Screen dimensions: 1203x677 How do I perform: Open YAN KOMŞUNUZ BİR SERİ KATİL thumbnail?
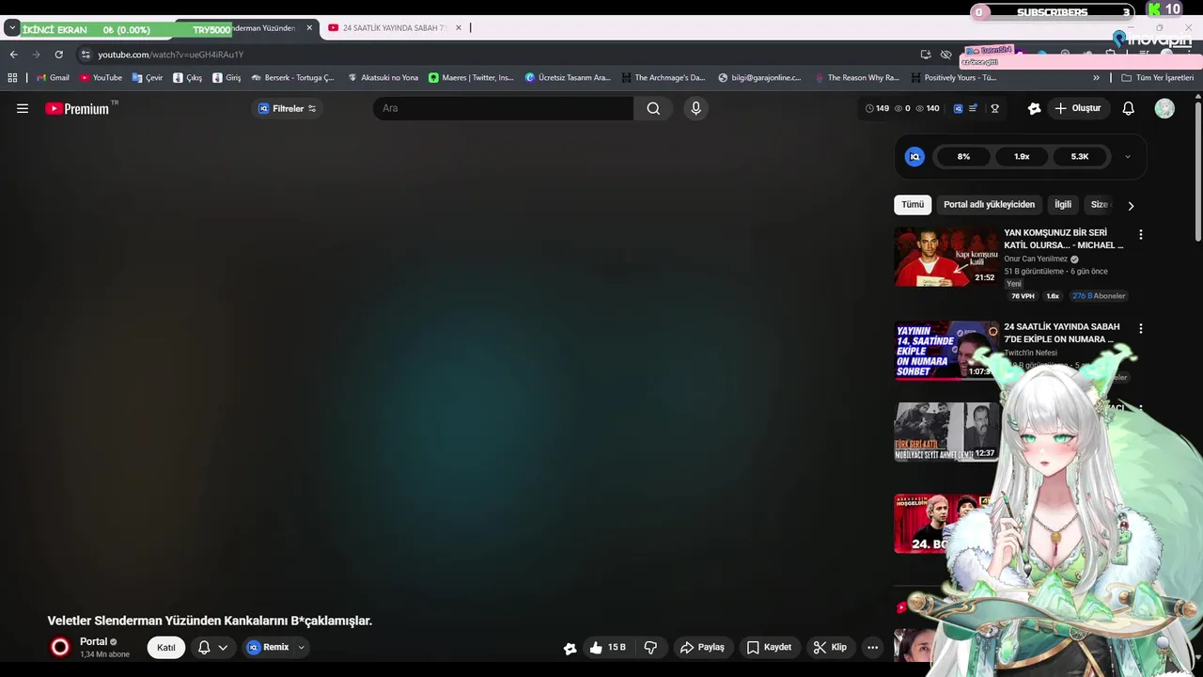[x=946, y=257]
